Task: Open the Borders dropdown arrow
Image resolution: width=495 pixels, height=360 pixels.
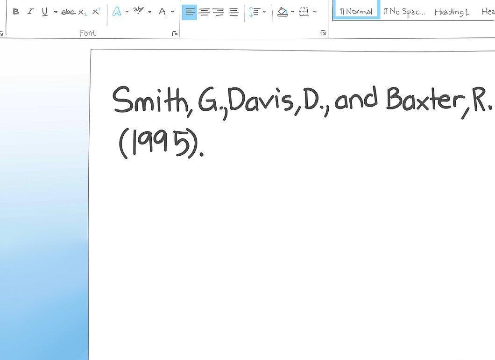Action: coord(314,12)
